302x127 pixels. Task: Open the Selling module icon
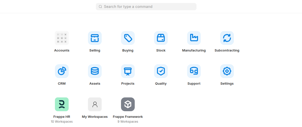pos(95,38)
